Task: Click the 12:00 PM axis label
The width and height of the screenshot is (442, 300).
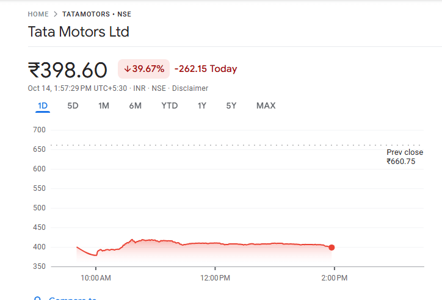Action: pos(215,278)
